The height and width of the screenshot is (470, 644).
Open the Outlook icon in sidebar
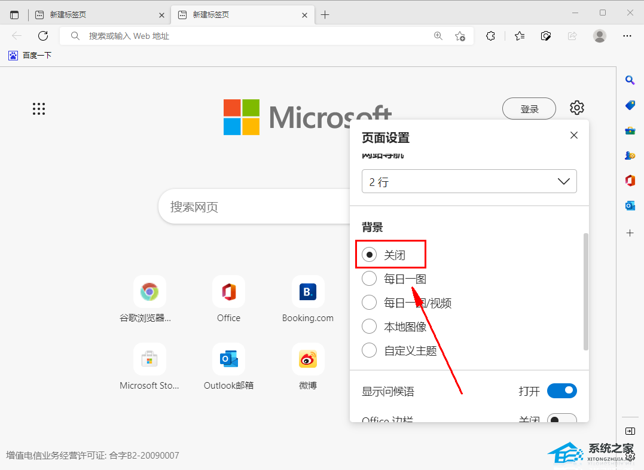[630, 206]
